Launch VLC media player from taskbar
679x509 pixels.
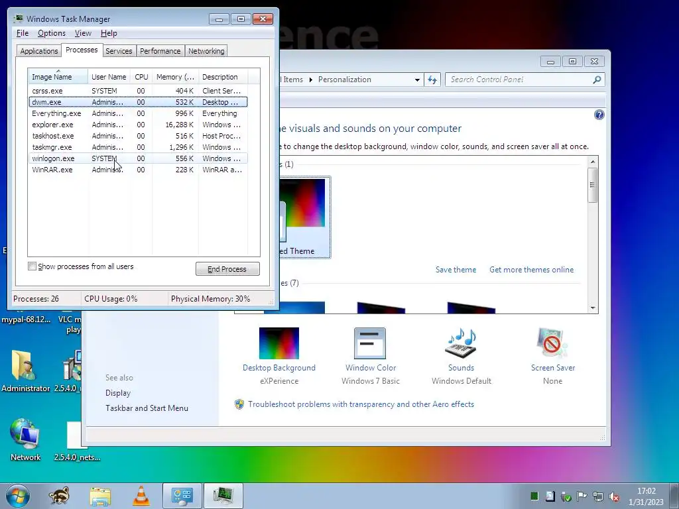coord(141,496)
